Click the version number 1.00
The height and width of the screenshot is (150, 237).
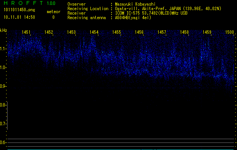50,3
